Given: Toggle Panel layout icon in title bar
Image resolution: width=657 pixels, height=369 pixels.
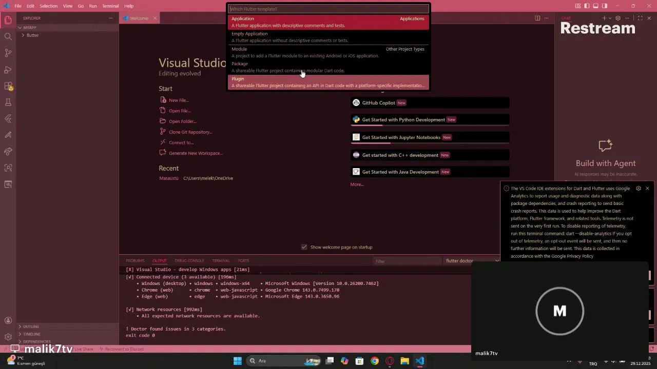Looking at the screenshot, I should (x=596, y=6).
